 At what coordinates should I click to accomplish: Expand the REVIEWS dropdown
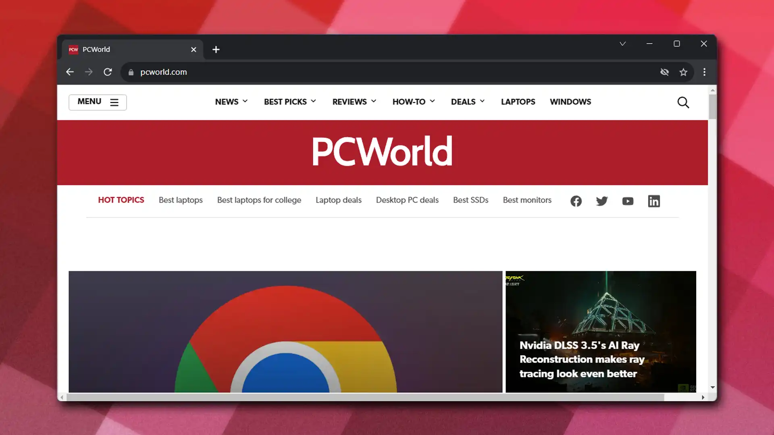pyautogui.click(x=354, y=102)
